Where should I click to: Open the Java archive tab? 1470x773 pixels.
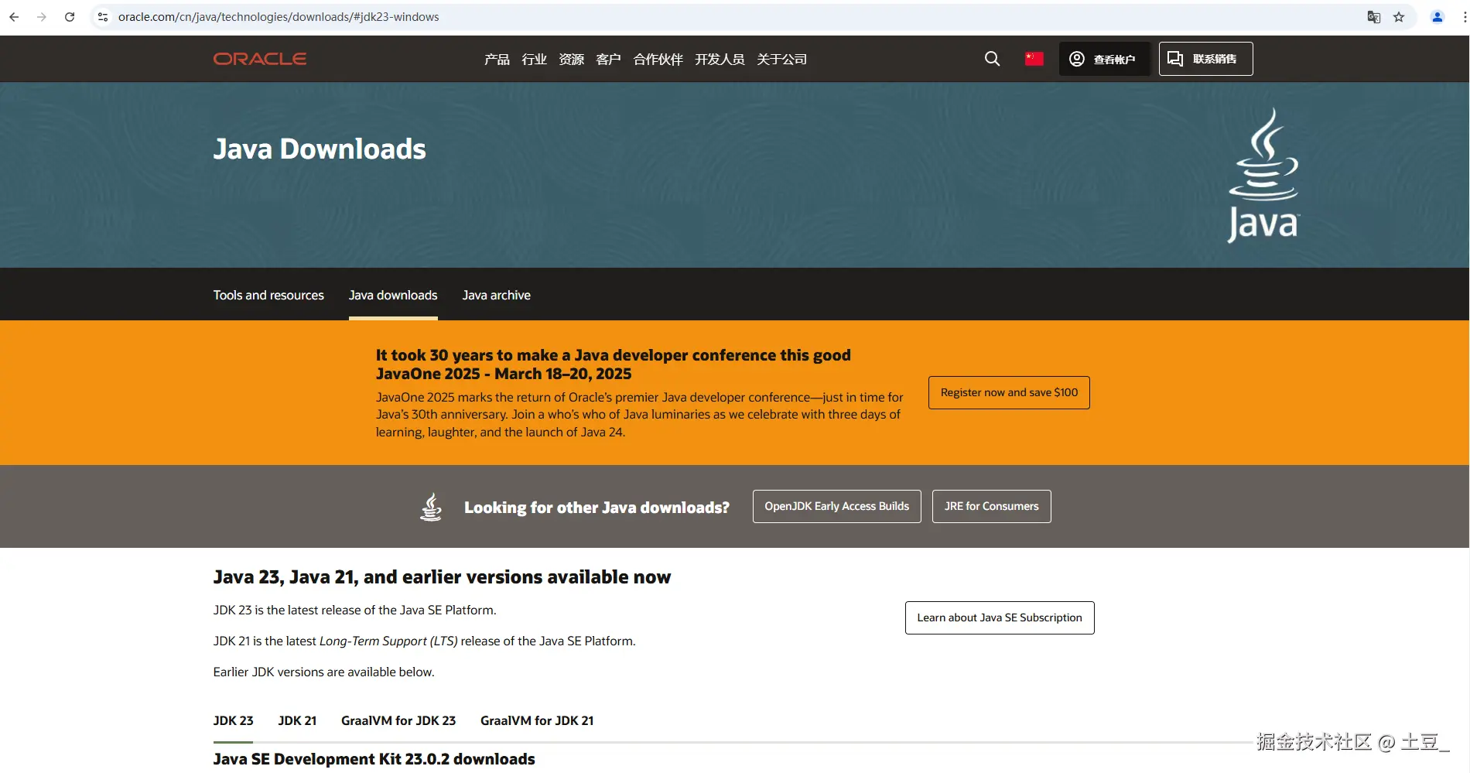point(497,295)
